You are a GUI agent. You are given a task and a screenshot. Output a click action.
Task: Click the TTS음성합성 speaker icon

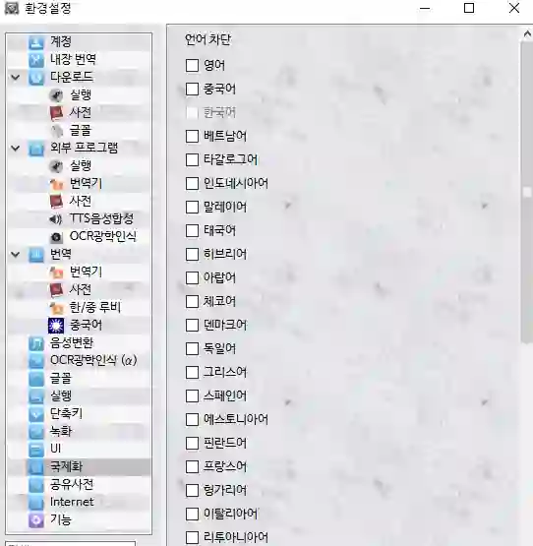(56, 219)
